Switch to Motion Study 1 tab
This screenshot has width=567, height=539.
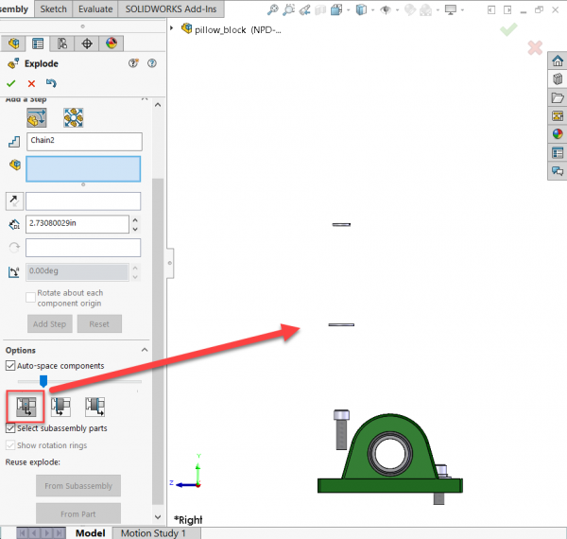(153, 532)
